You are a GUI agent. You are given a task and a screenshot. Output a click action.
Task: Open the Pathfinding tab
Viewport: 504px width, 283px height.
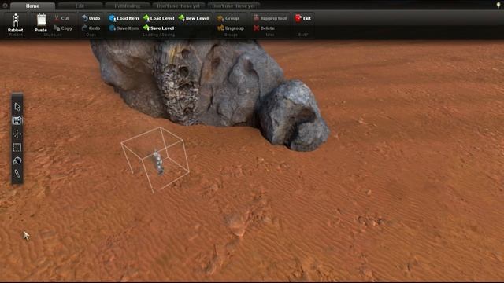click(128, 6)
